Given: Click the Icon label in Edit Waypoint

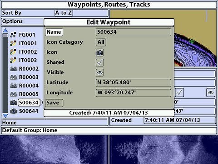Looking at the screenshot, I should [x=52, y=52].
